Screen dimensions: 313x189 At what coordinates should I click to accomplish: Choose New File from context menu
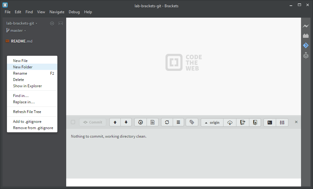click(x=32, y=61)
